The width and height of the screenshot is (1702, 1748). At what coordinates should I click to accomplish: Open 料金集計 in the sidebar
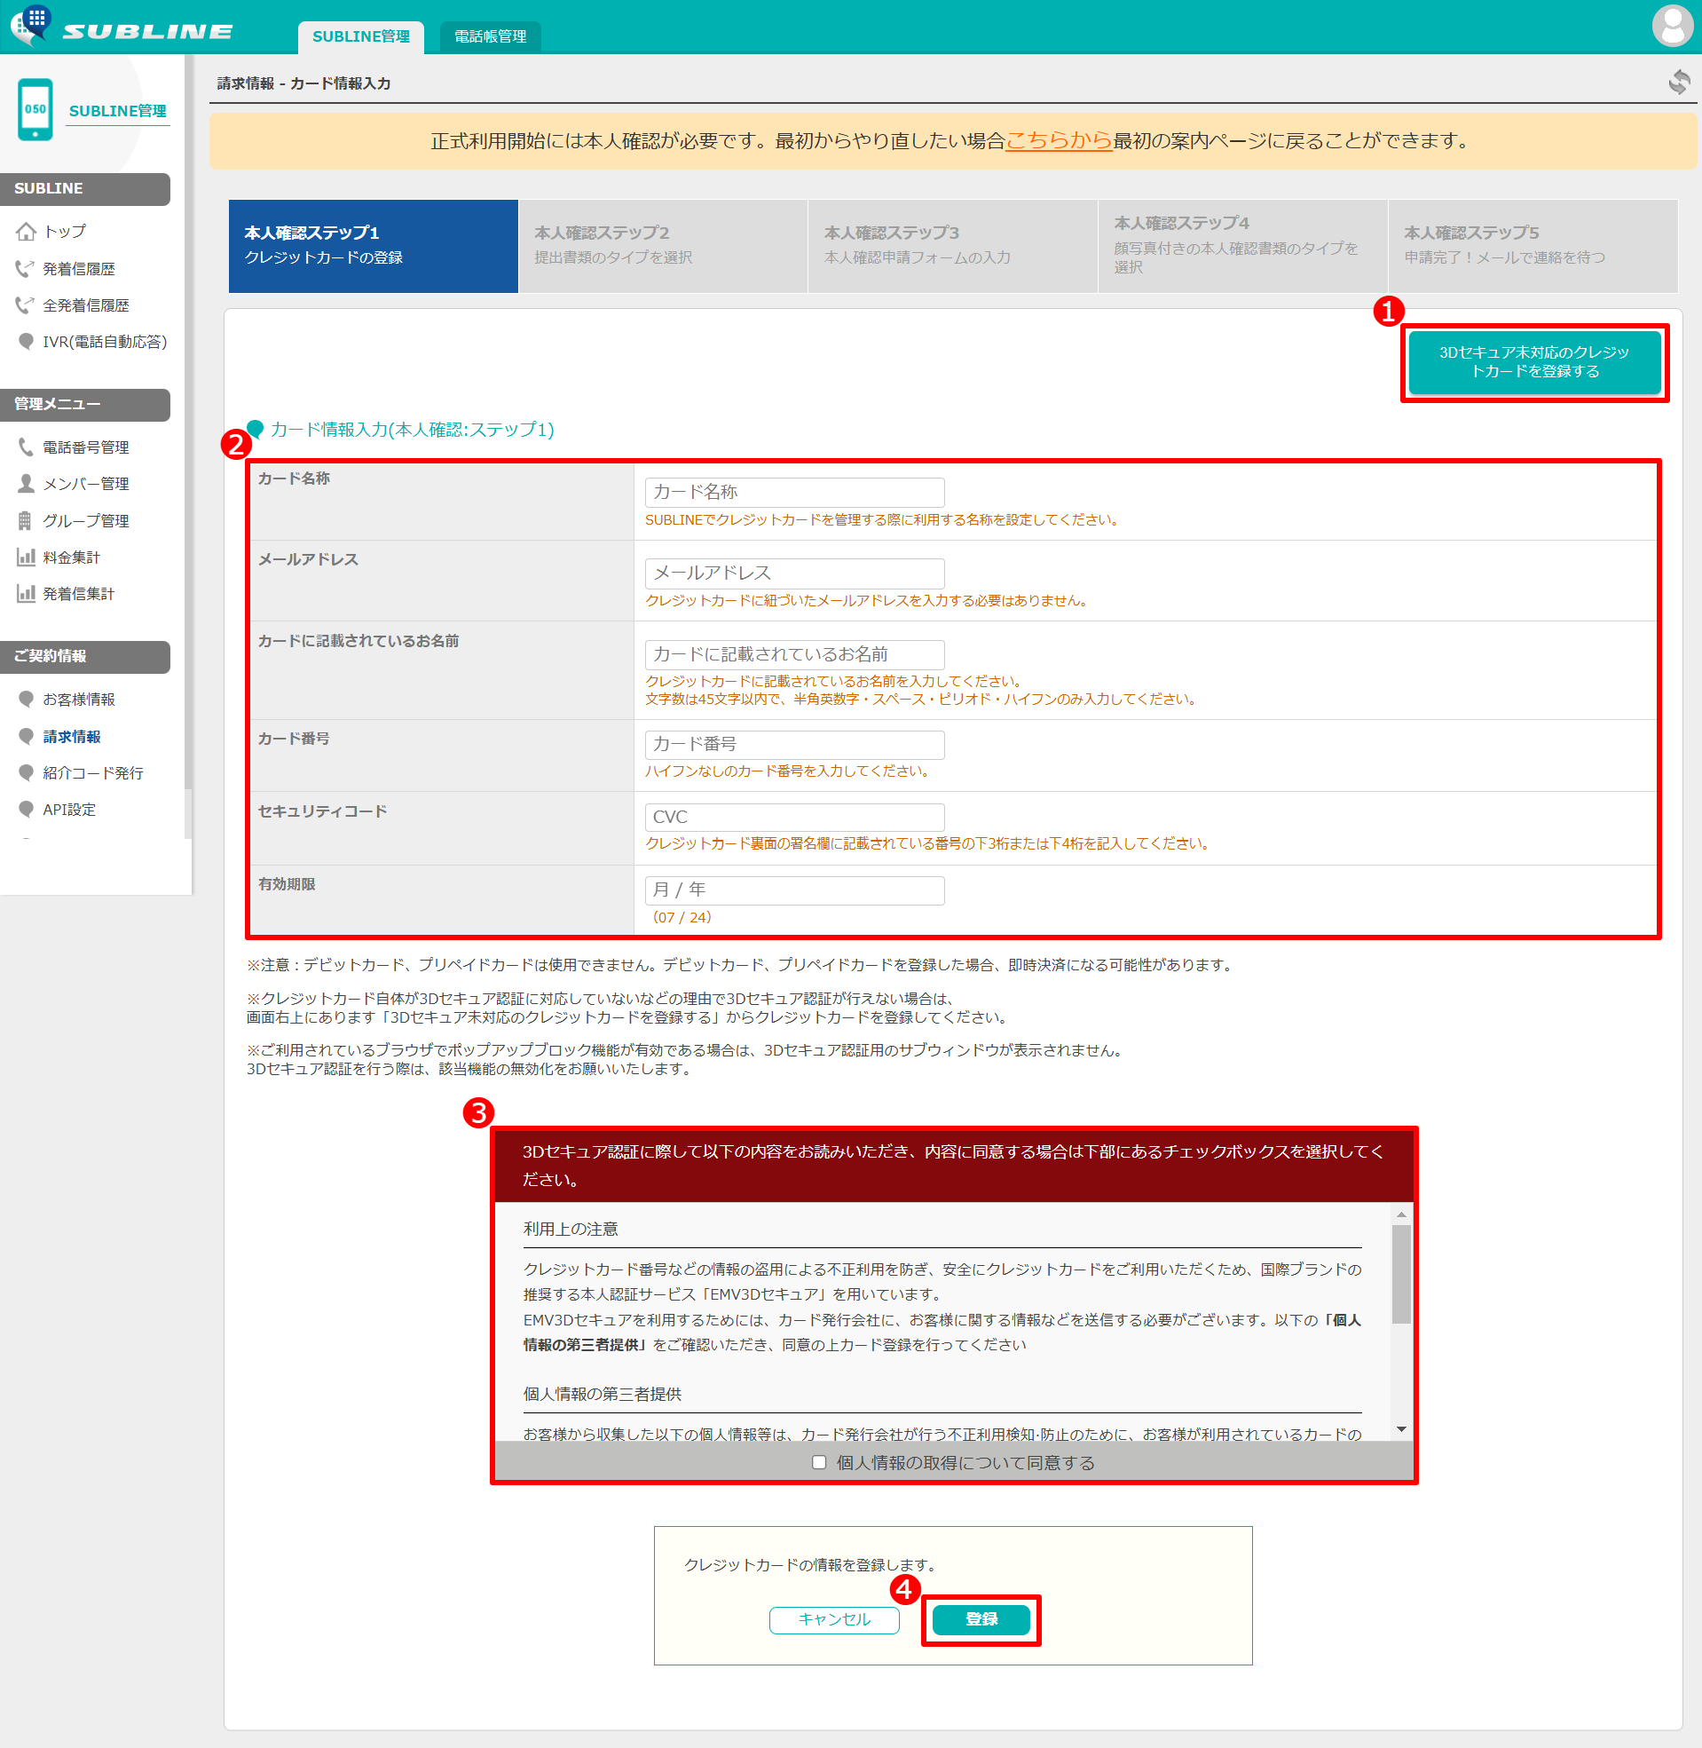pos(72,557)
